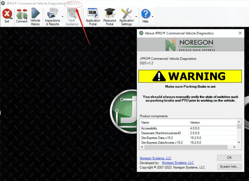Screen dimensions: 249x181
Task: Sort components by Name column header
Action: [164, 123]
